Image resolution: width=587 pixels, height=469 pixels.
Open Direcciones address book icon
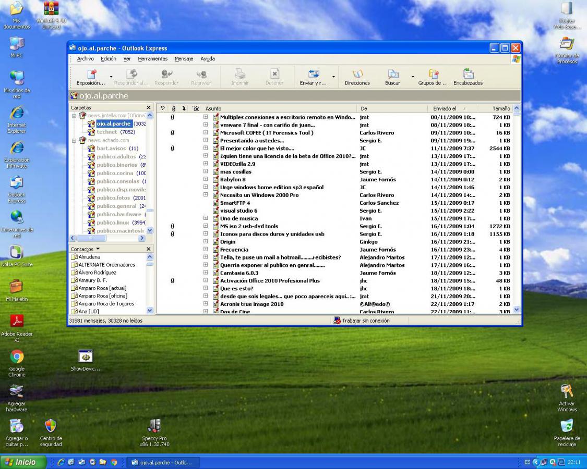[x=357, y=74]
